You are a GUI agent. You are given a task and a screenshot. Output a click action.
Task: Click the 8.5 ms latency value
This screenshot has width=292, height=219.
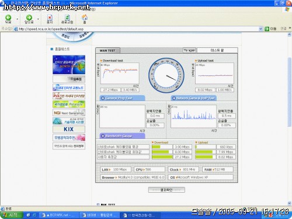click(x=227, y=116)
